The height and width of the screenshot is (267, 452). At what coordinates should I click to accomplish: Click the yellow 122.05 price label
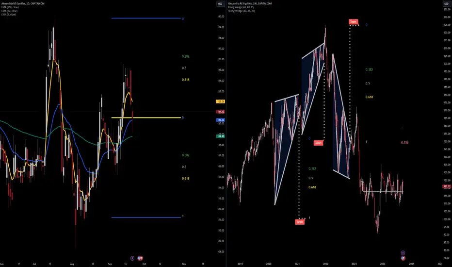(221, 101)
